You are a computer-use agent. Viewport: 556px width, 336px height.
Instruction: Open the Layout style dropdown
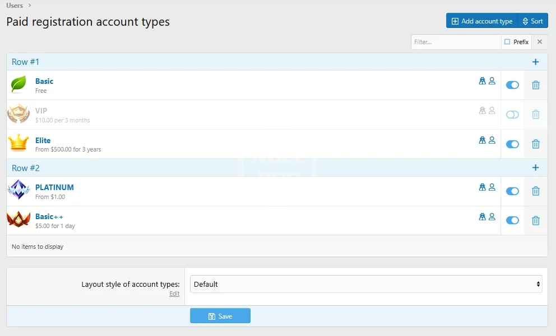pyautogui.click(x=366, y=284)
